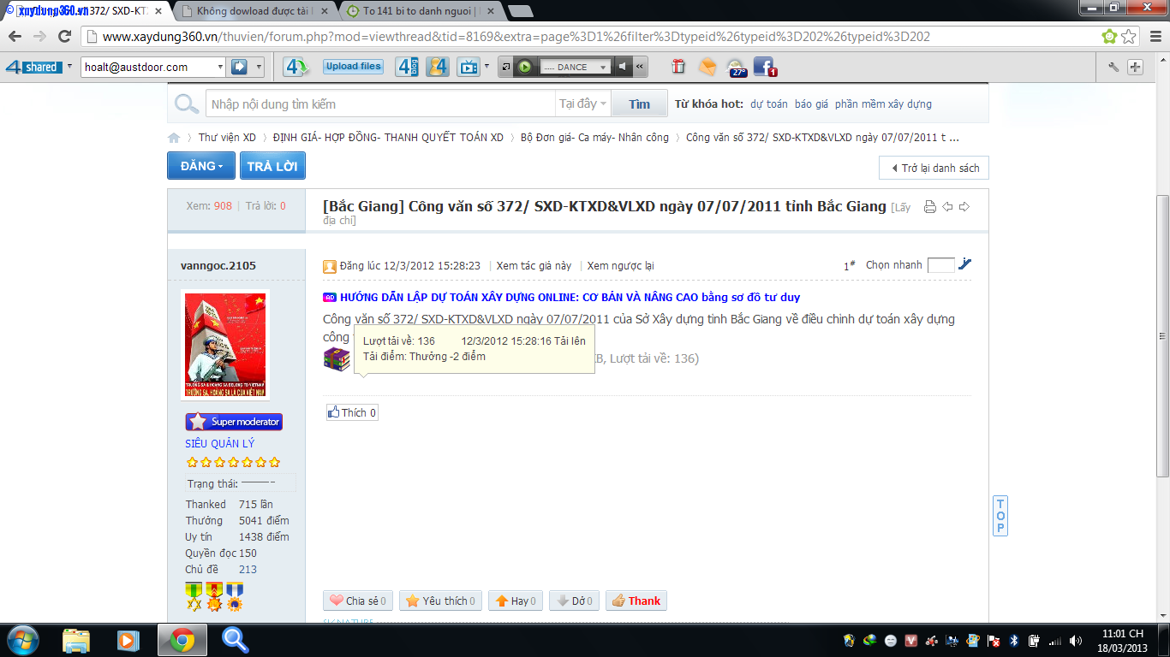Open the gift icon in the toolbar
Screen dimensions: 1170x657
coord(678,67)
